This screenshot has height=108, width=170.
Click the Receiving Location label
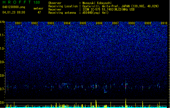[x=63, y=6]
